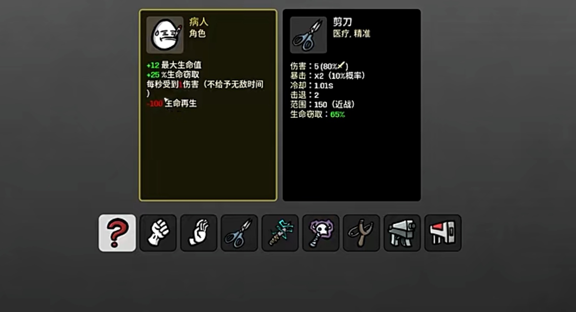Viewport: 576px width, 312px height.
Task: Click the +12 最大生命值 stat line
Action: click(174, 65)
